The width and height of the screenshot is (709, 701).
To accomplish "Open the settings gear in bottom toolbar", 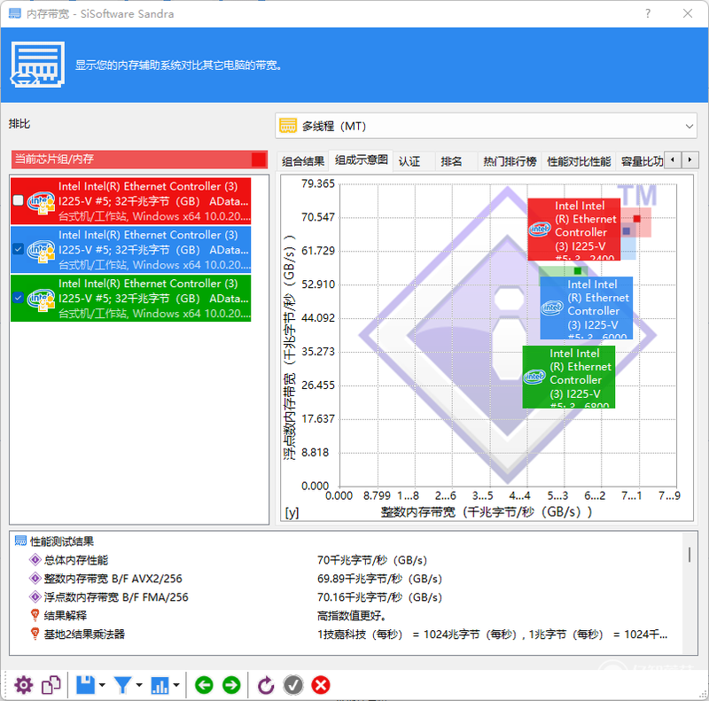I will coord(24,685).
